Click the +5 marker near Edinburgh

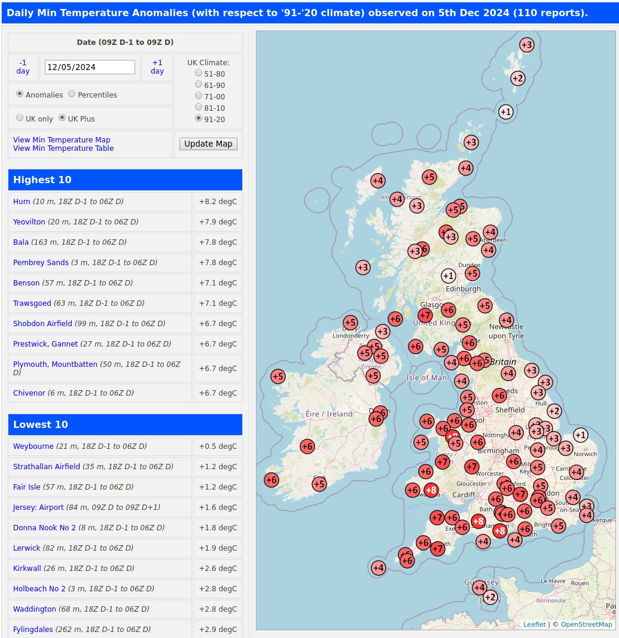tap(472, 274)
